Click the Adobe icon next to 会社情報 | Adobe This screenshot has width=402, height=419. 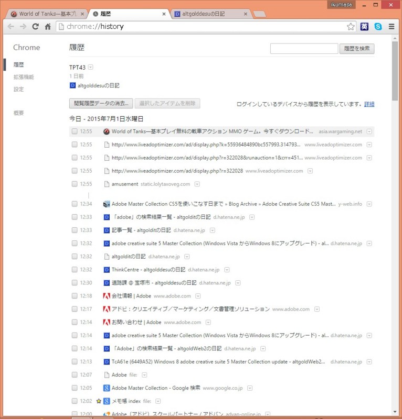click(x=107, y=296)
